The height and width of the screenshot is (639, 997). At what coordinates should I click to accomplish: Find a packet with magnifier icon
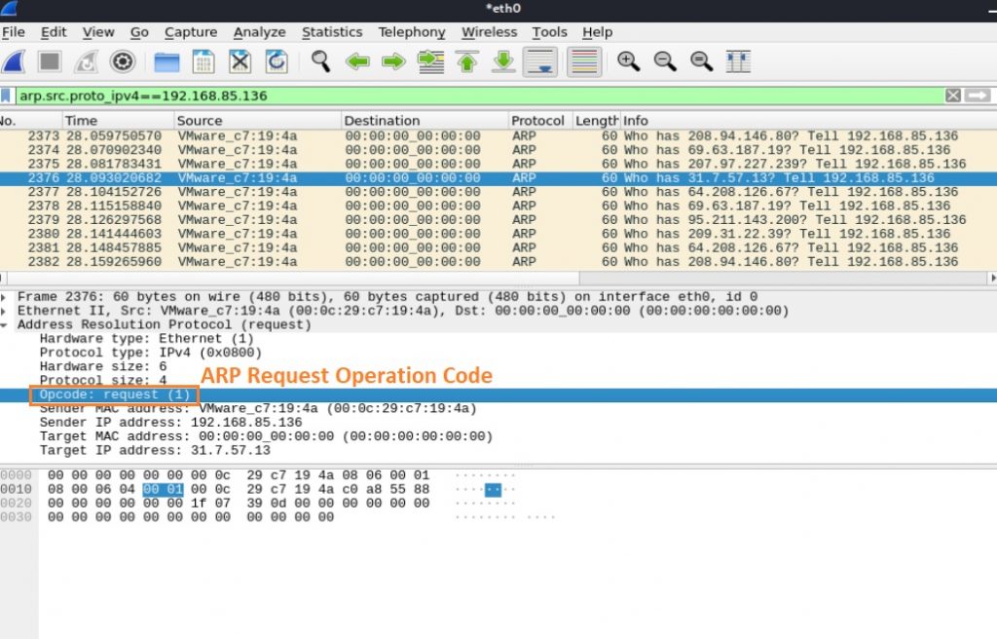pyautogui.click(x=320, y=61)
